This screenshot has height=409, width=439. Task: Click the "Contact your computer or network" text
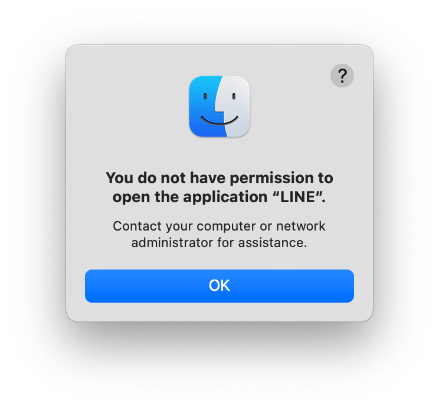tap(219, 226)
